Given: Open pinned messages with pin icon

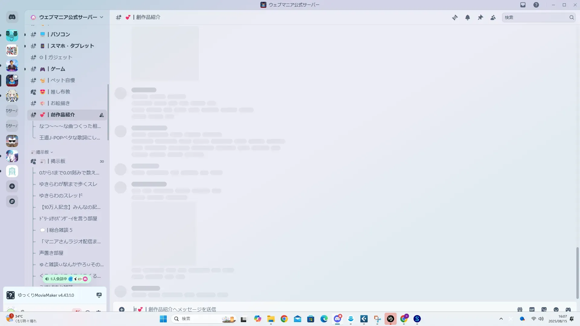Looking at the screenshot, I should coord(480,18).
